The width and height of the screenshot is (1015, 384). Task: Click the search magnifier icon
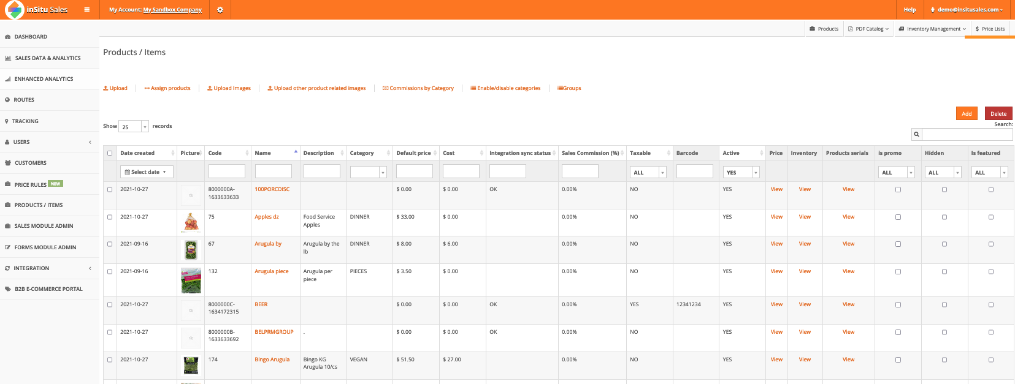pyautogui.click(x=916, y=134)
